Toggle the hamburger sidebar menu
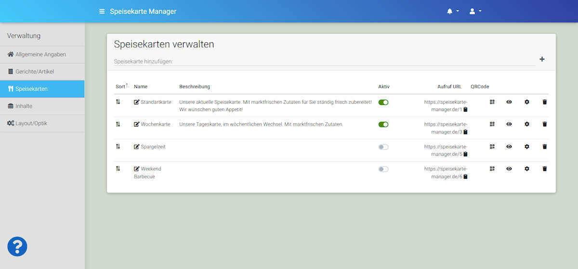Image resolution: width=578 pixels, height=269 pixels. (102, 11)
